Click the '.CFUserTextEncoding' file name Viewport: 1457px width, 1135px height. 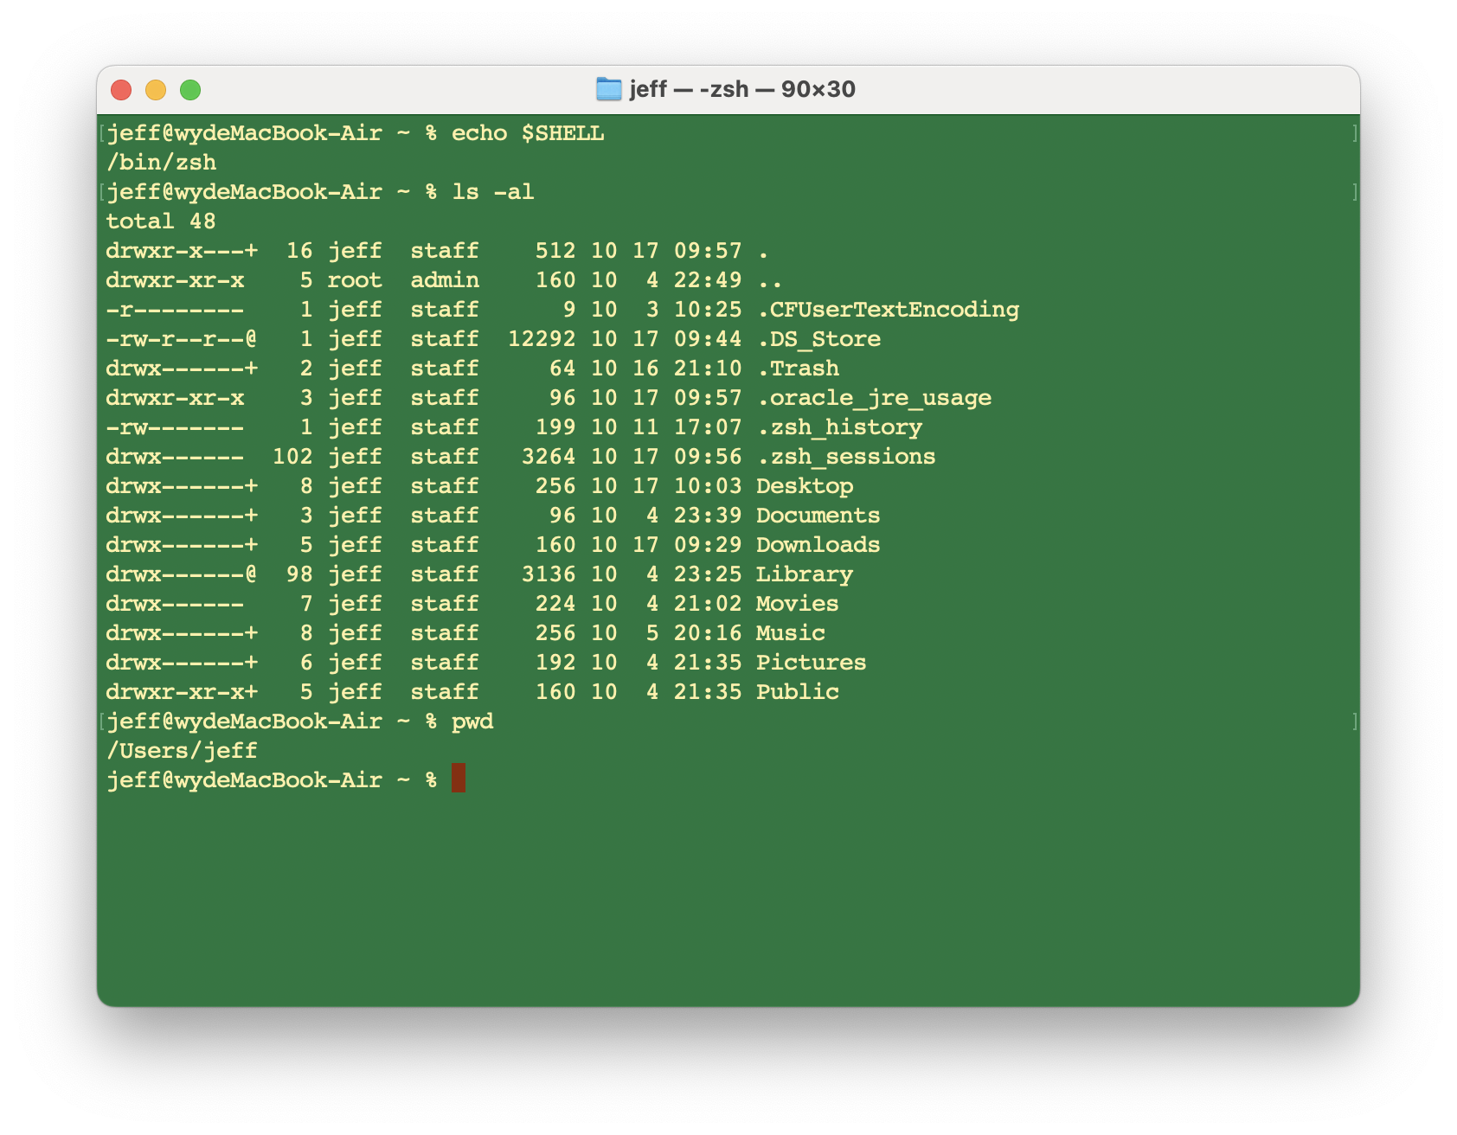click(888, 310)
